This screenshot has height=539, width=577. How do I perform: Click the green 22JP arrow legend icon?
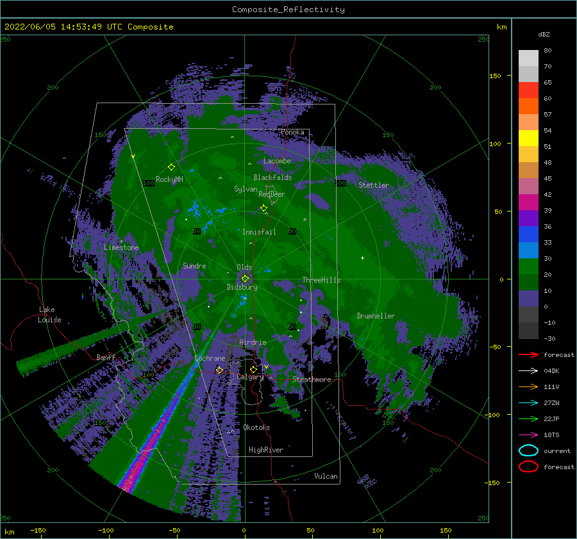(x=528, y=419)
